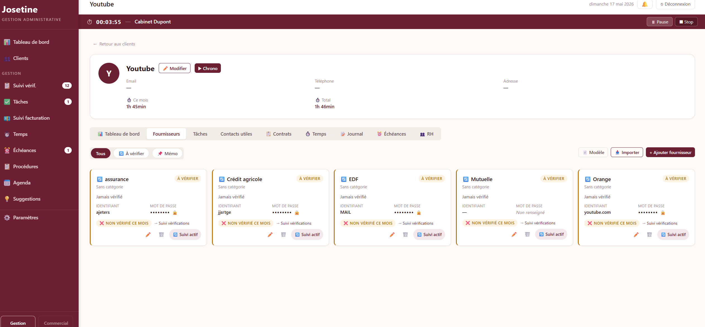Reveal EDF password via lock icon
The width and height of the screenshot is (705, 327).
(x=419, y=213)
